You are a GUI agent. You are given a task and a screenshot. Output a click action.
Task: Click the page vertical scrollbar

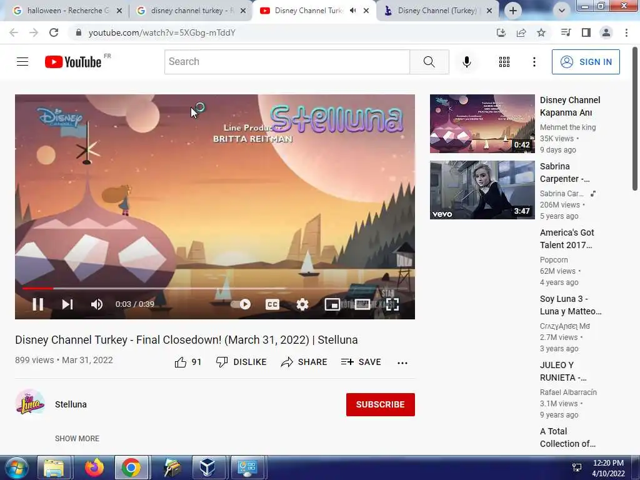[x=635, y=118]
